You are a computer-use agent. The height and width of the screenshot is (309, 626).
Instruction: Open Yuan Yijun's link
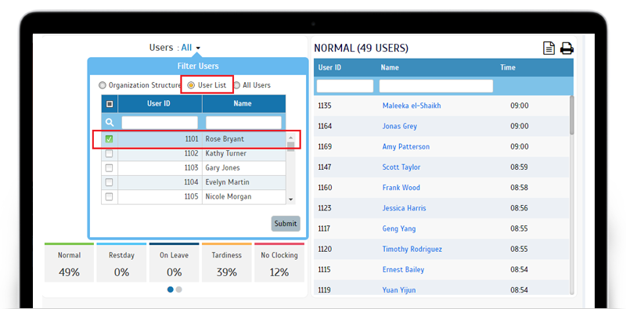(x=399, y=290)
